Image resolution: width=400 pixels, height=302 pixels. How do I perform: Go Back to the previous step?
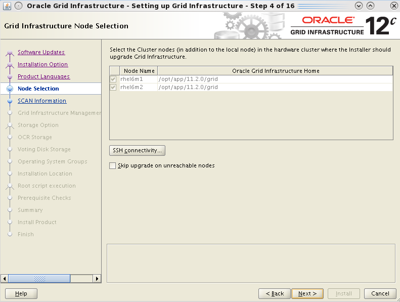[x=275, y=293]
